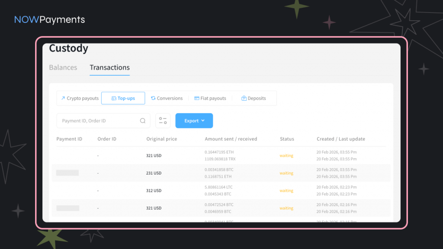The height and width of the screenshot is (249, 443).
Task: Click the Created / Last update column header
Action: (x=341, y=139)
